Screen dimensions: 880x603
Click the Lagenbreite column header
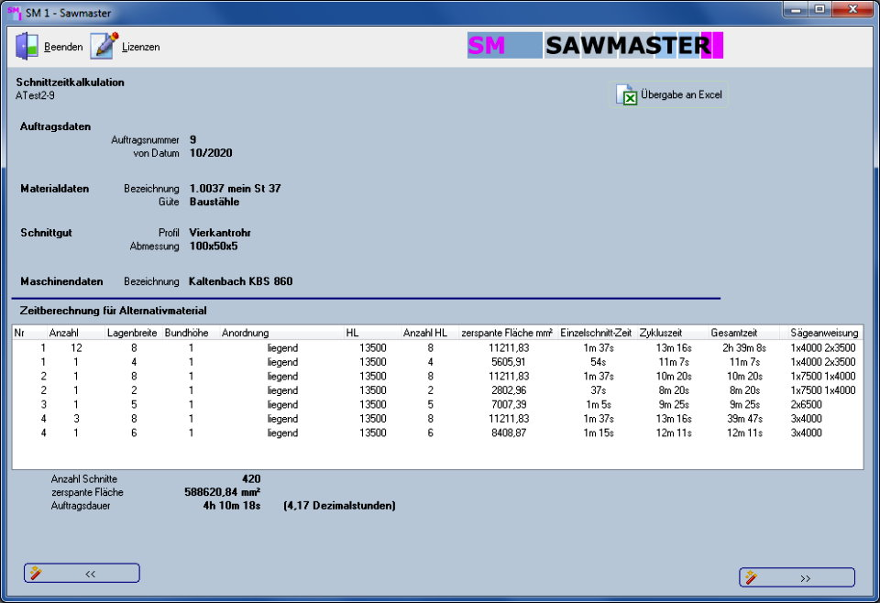click(133, 333)
